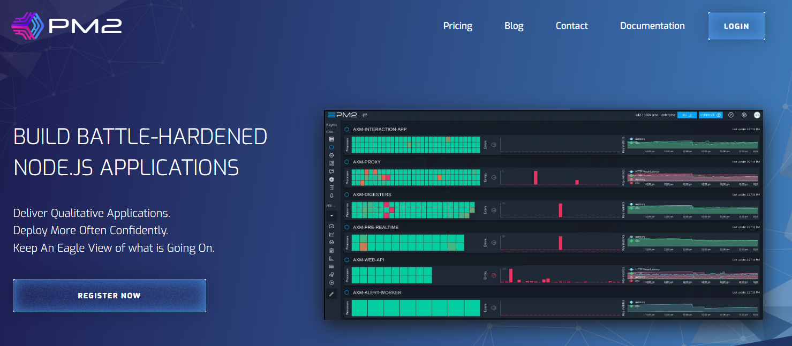The height and width of the screenshot is (346, 792).
Task: Select the highlighted hexagon icon in dashboard sidebar
Action: 331,147
